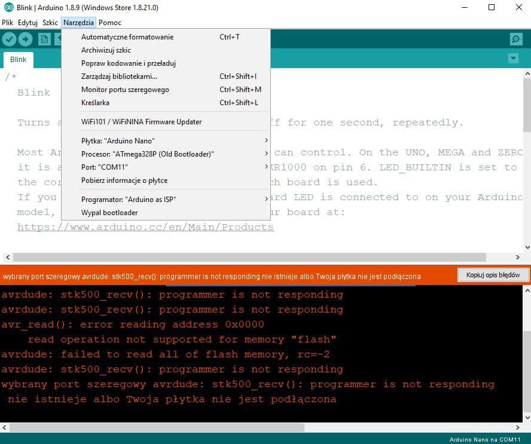The image size is (531, 444).
Task: Click "Arduino Nano na COM11" status text
Action: coord(484,439)
